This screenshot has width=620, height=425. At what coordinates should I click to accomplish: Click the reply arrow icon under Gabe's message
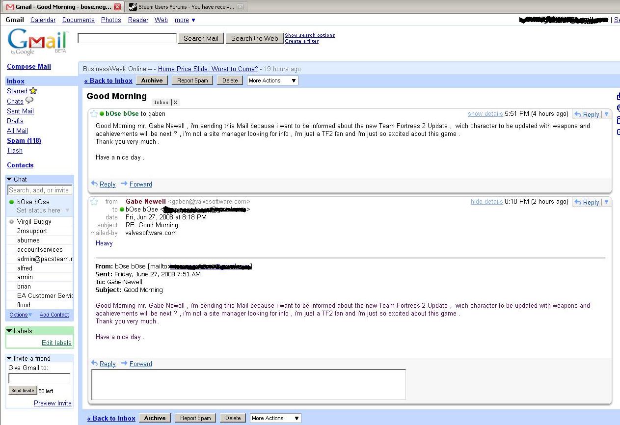click(94, 364)
